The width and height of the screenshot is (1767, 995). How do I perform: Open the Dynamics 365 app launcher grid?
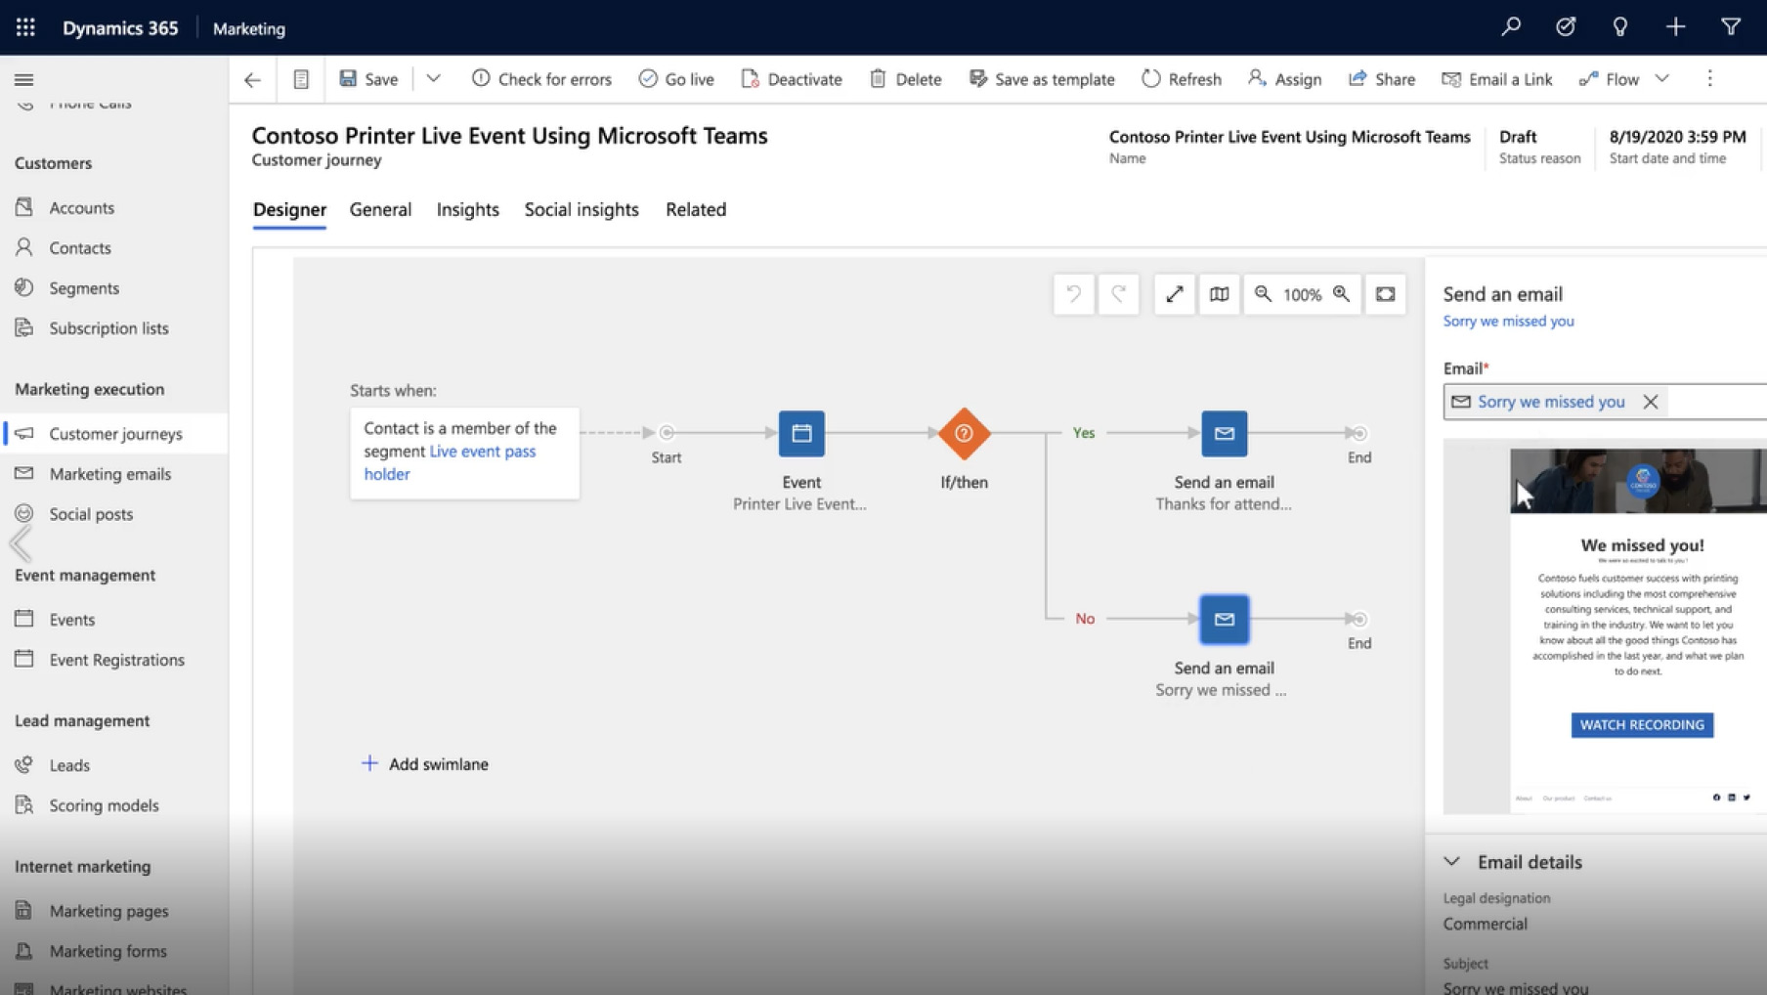(25, 27)
